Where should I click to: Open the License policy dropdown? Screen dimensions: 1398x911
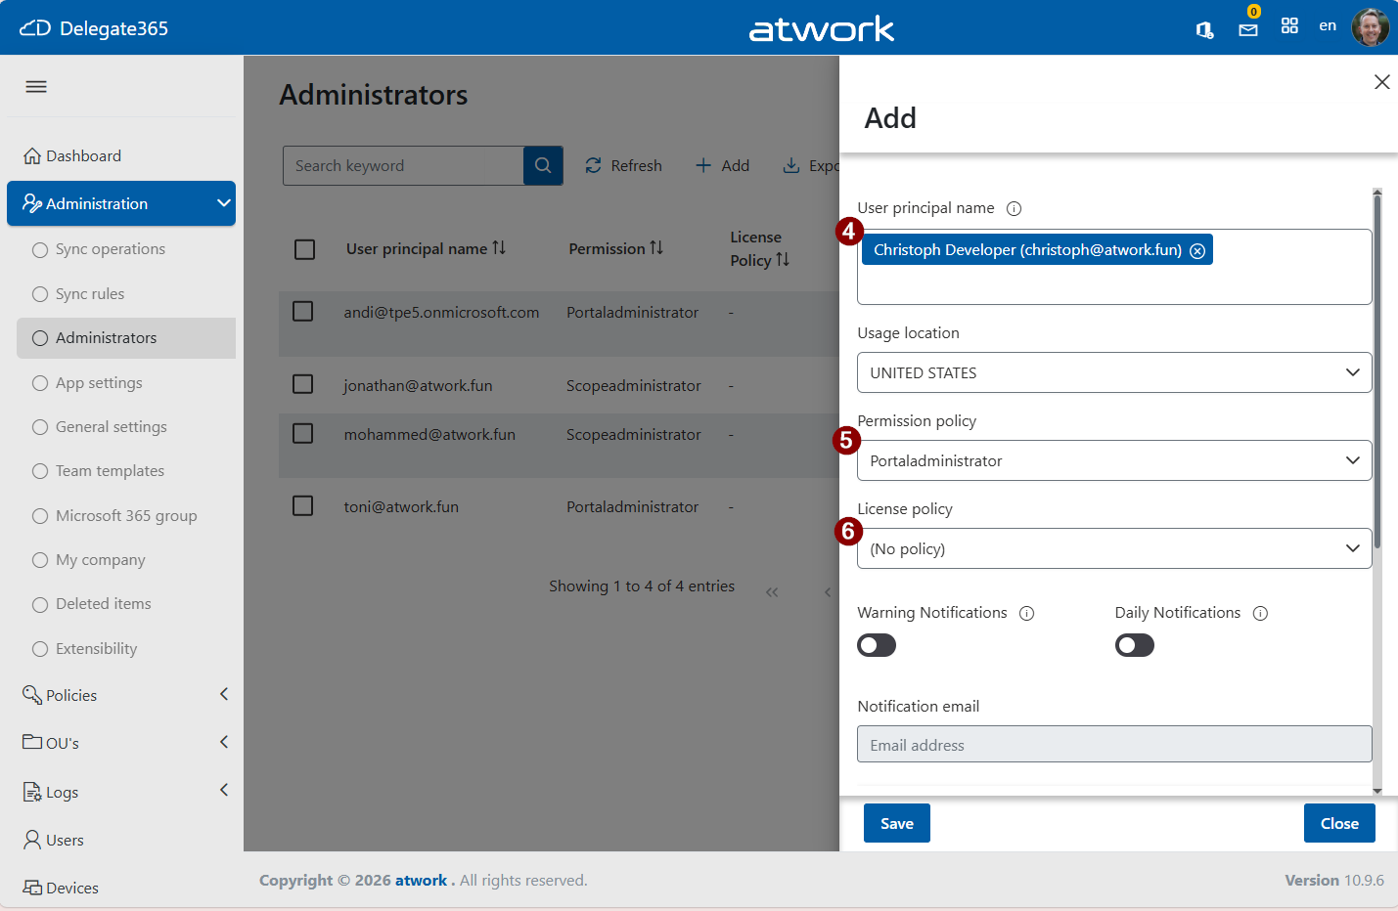[1114, 548]
